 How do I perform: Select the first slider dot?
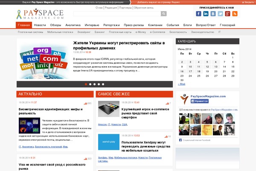86,84
